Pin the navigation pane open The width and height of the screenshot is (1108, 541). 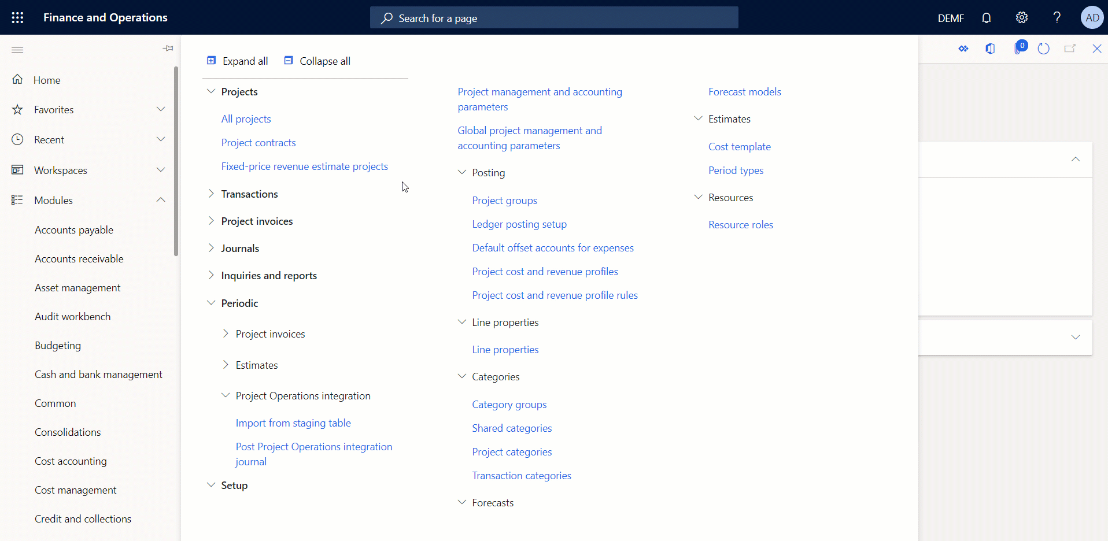click(168, 49)
